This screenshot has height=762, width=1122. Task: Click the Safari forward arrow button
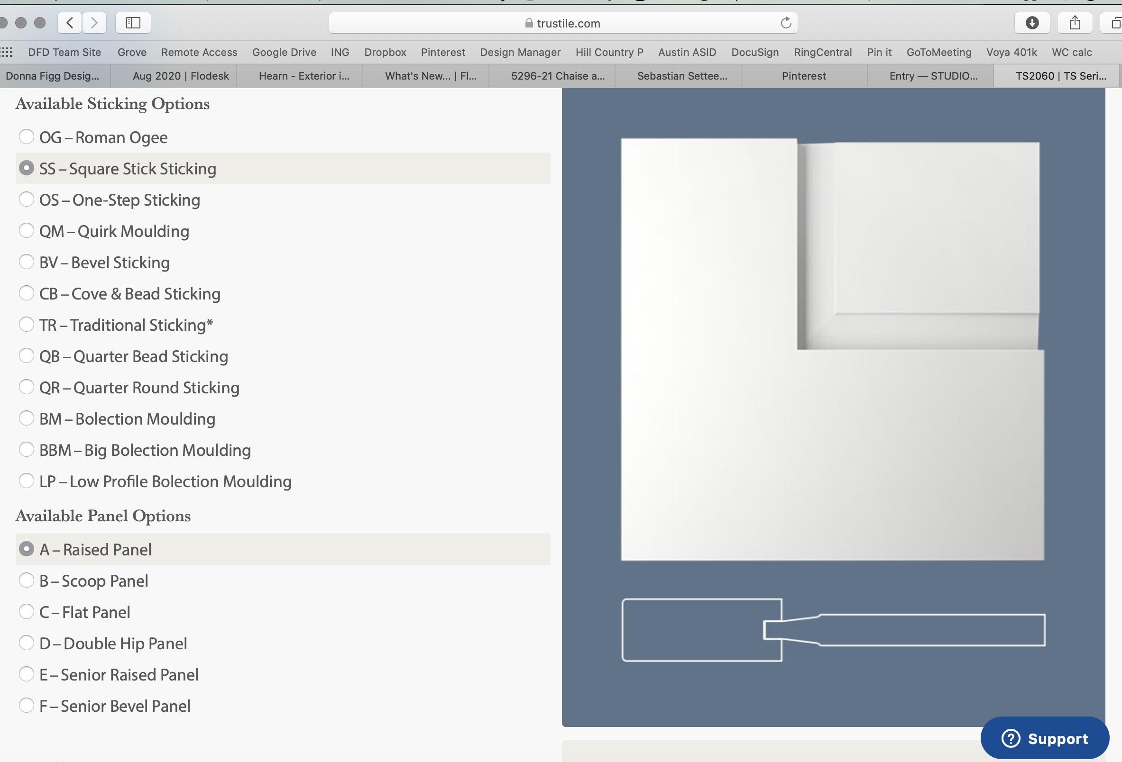(x=95, y=23)
